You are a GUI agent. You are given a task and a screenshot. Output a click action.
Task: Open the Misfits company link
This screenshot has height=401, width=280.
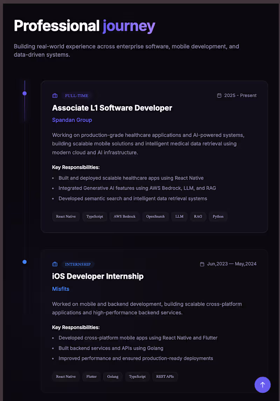(61, 289)
